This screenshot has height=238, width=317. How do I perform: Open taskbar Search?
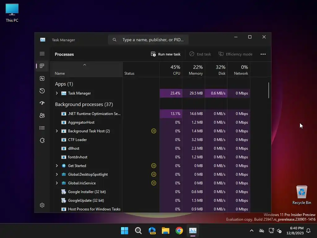tap(138, 231)
